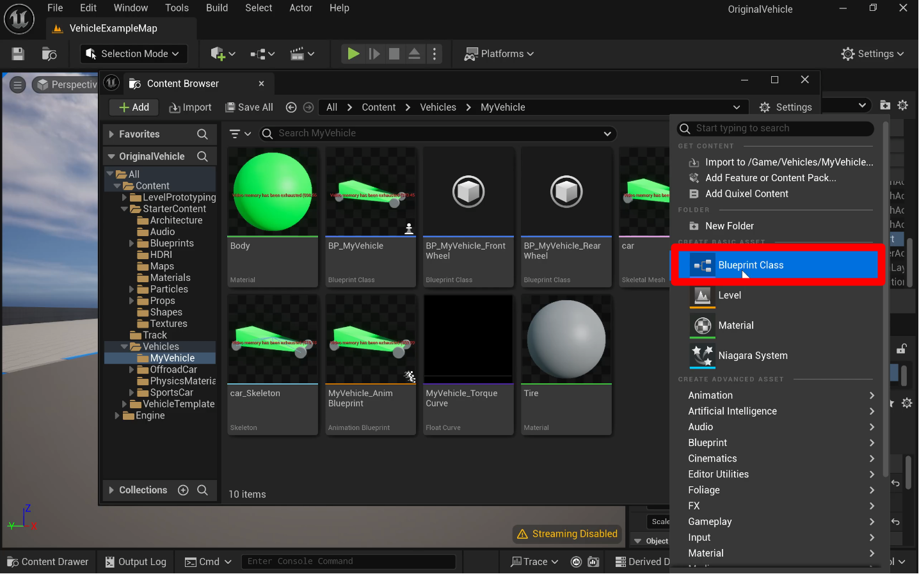Search collections magnifier icon
The width and height of the screenshot is (919, 574).
pyautogui.click(x=202, y=490)
